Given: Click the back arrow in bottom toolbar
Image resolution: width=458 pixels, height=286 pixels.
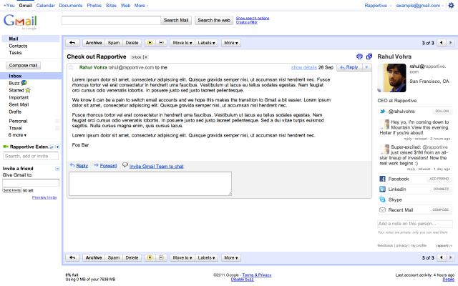Looking at the screenshot, I should click(x=72, y=257).
